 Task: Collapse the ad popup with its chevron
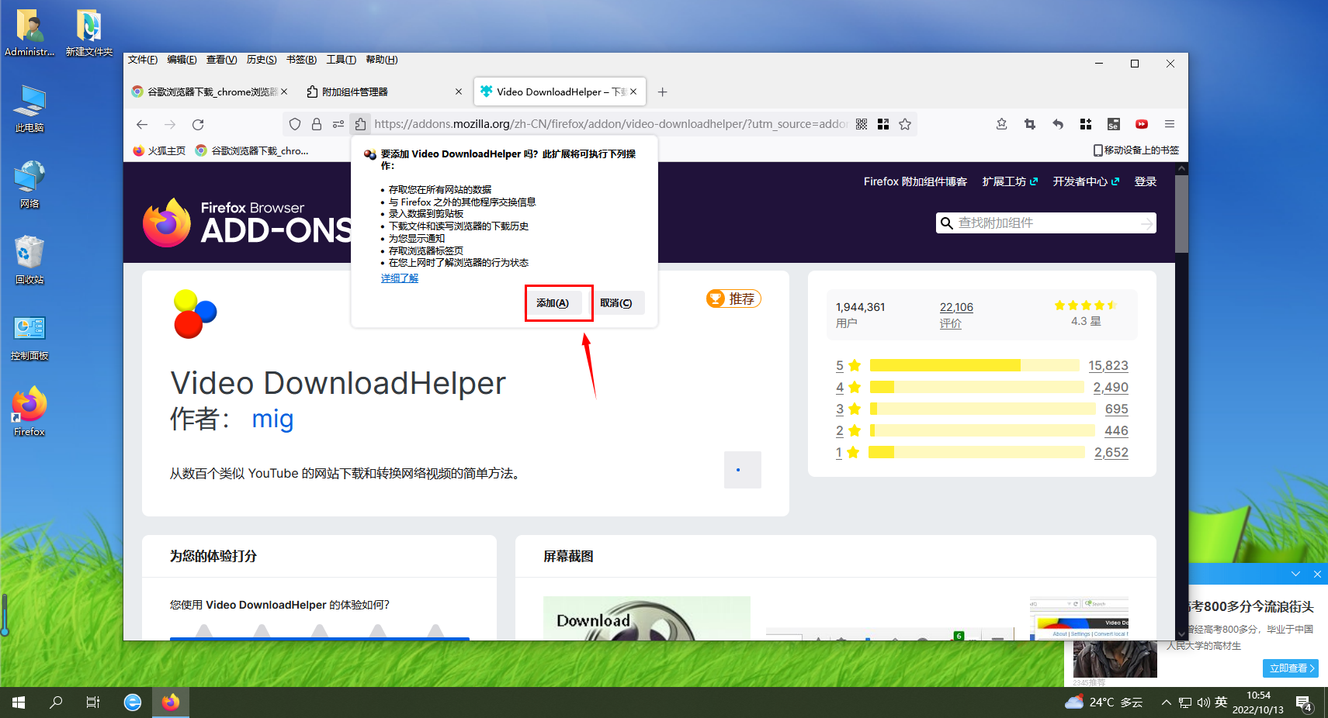1295,574
